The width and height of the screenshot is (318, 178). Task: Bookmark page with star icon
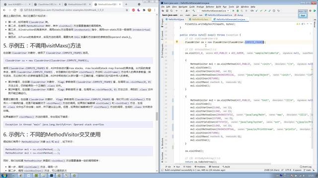click(x=127, y=10)
